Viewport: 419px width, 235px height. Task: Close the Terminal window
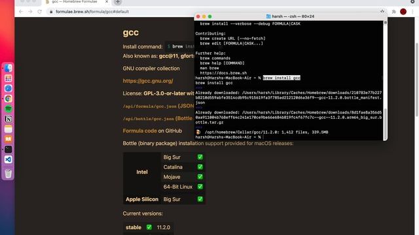click(198, 16)
